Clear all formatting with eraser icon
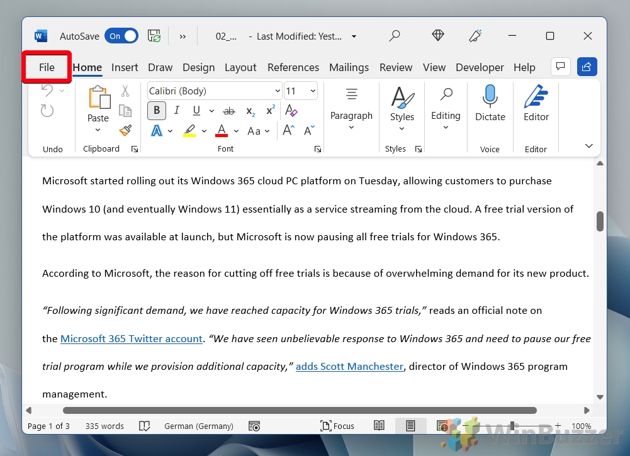 291,111
